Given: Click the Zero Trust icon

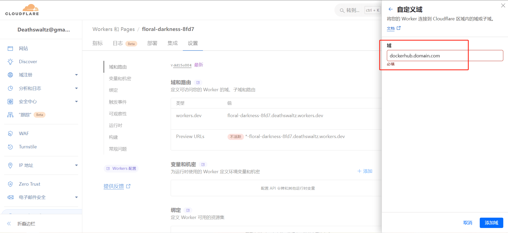Looking at the screenshot, I should tap(10, 184).
